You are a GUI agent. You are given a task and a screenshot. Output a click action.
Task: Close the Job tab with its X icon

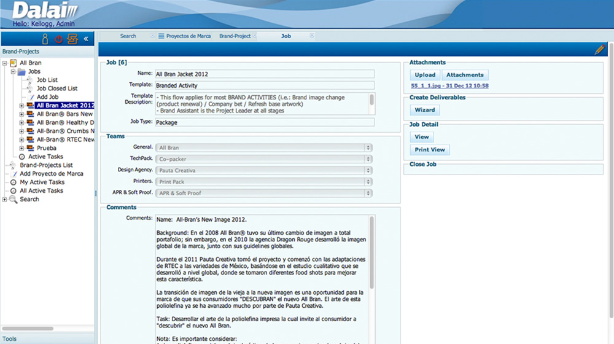point(312,36)
